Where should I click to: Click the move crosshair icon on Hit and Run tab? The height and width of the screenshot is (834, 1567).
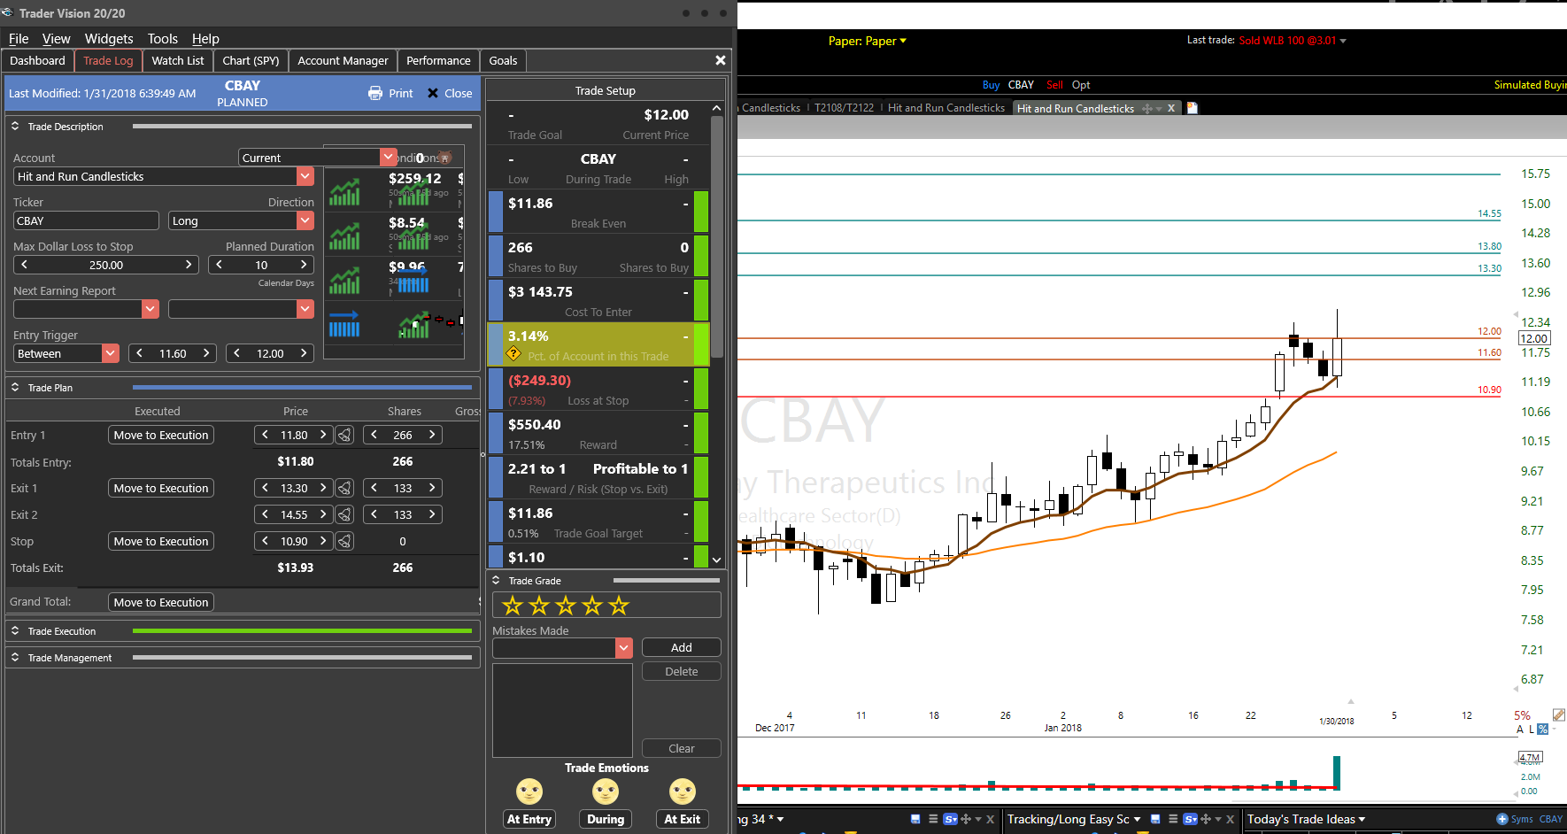click(1148, 107)
